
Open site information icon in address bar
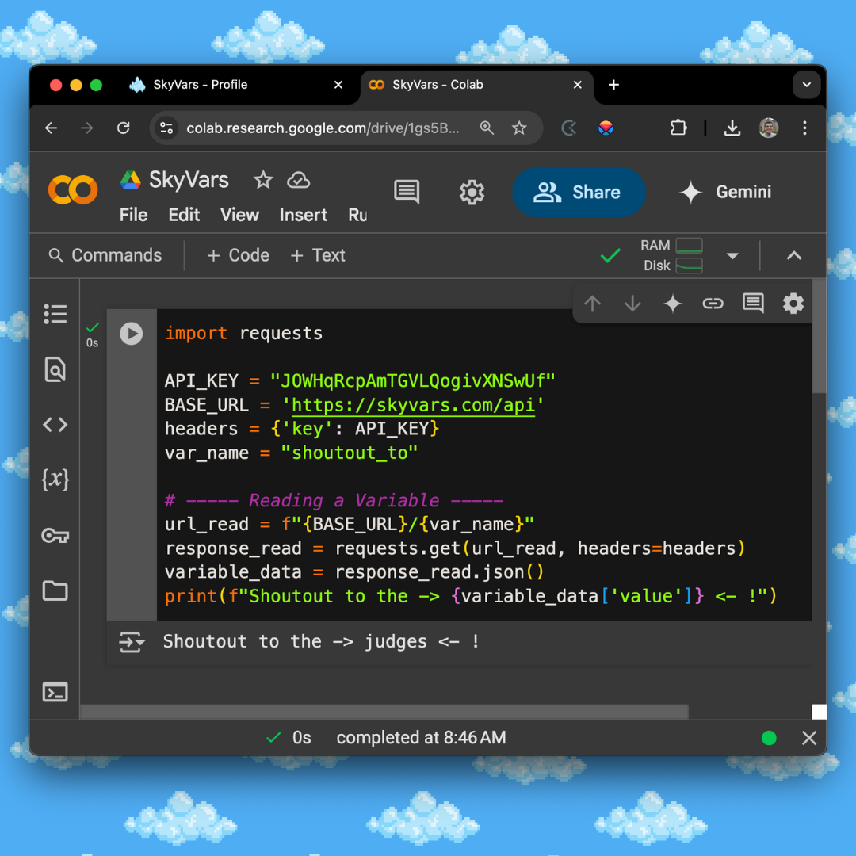coord(166,128)
